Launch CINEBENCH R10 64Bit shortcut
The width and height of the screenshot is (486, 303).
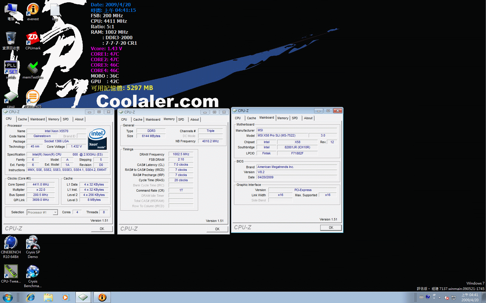coord(11,247)
